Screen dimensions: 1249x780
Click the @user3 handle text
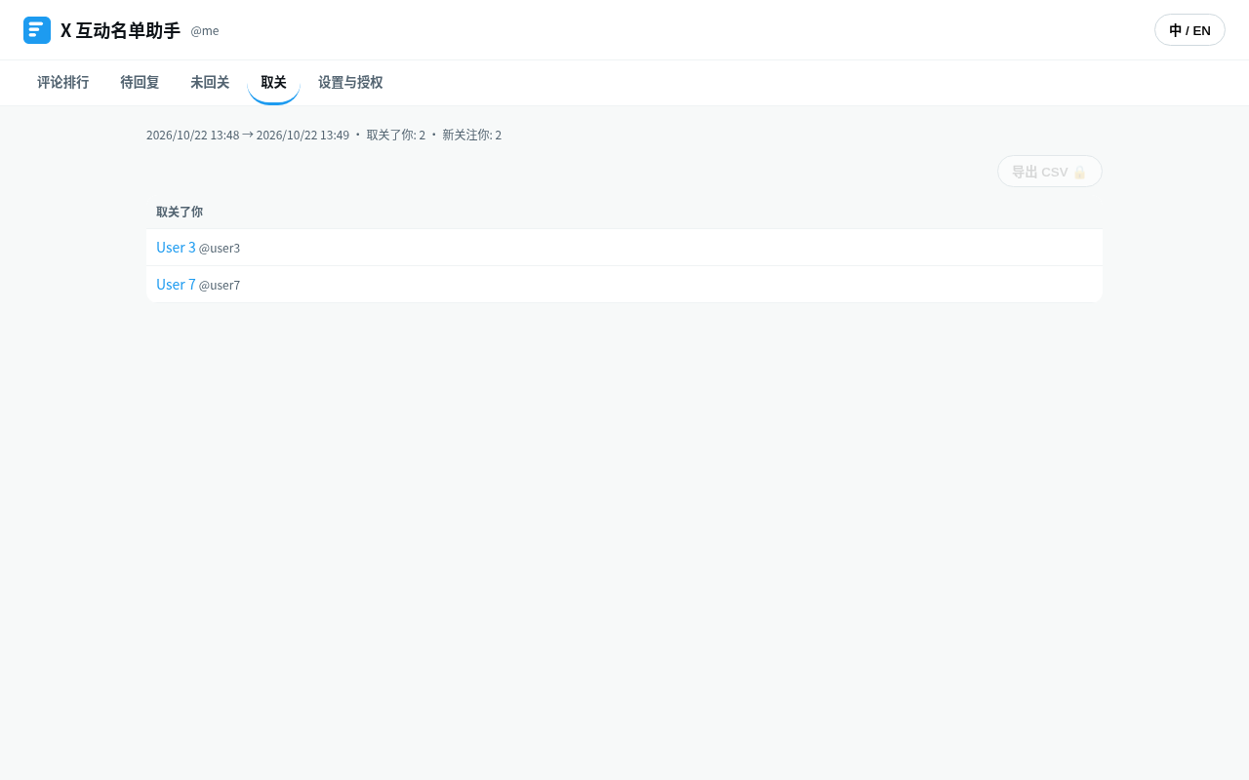(x=220, y=249)
